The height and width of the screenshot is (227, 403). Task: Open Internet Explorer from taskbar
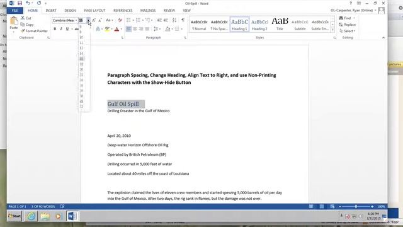(31, 216)
